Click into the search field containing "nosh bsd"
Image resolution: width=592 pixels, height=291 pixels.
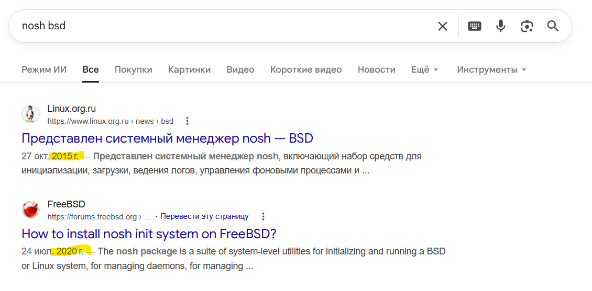click(220, 26)
